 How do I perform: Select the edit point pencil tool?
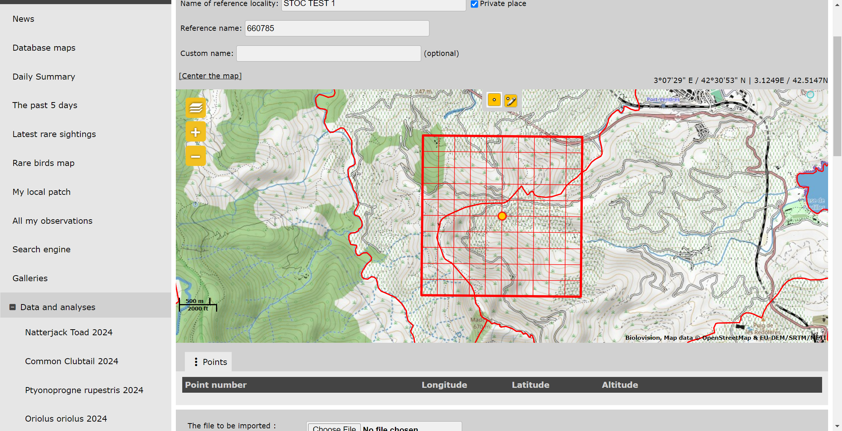click(x=511, y=101)
